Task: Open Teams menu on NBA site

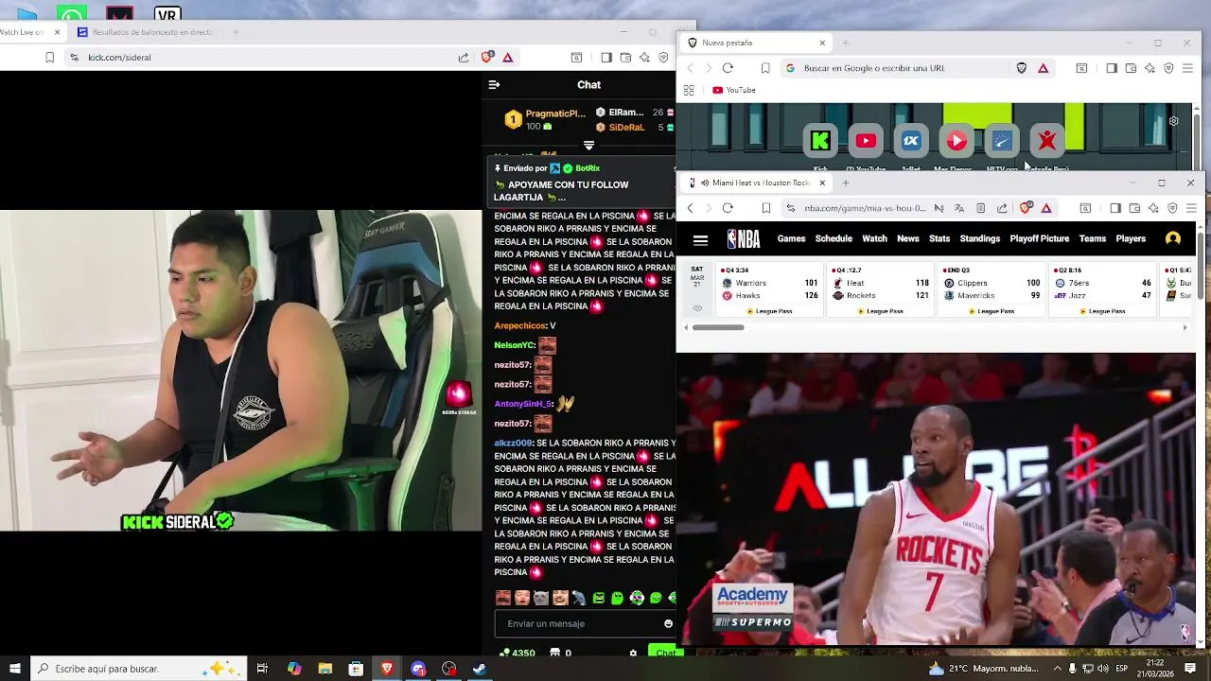Action: pos(1093,238)
